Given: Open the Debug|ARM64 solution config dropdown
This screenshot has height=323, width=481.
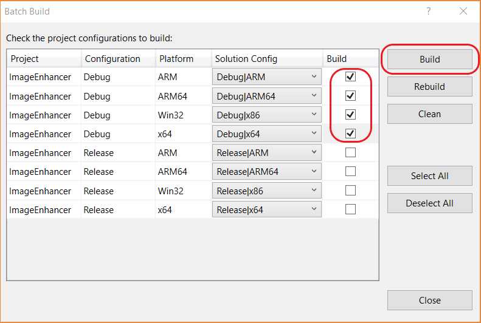Looking at the screenshot, I should point(266,96).
